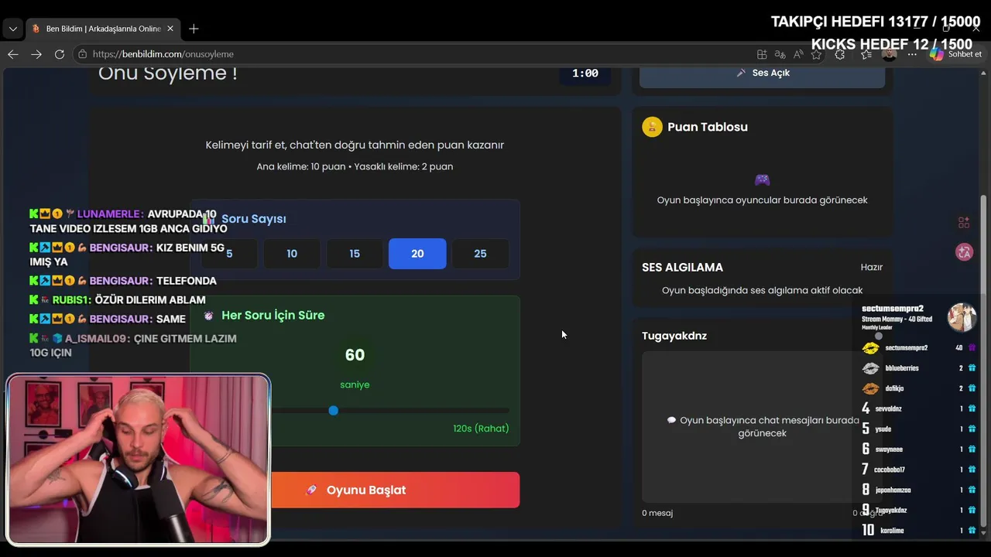The image size is (991, 557).
Task: Click the Hazır status label
Action: pos(872,267)
